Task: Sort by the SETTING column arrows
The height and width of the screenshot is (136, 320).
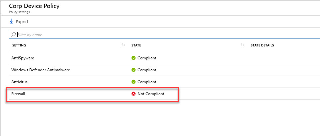Action: click(123, 45)
